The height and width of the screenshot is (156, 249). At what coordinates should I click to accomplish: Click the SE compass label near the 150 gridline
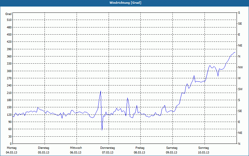tap(240, 111)
